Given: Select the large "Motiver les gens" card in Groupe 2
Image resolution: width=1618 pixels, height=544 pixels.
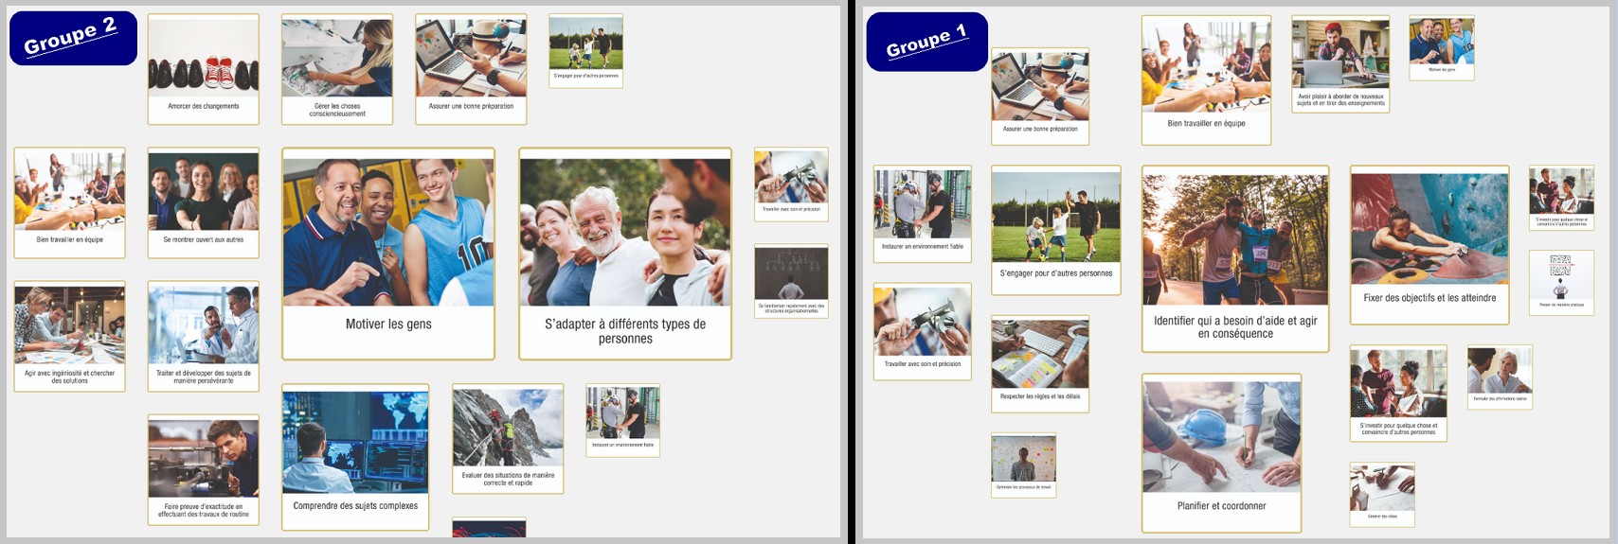Looking at the screenshot, I should (388, 254).
